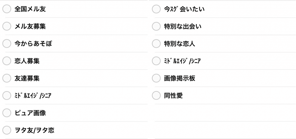
Task: Choose the メル友募集 radio option
Action: pos(7,26)
